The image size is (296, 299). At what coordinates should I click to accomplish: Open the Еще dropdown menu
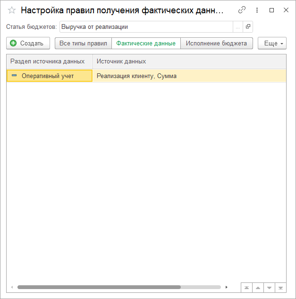coord(272,44)
